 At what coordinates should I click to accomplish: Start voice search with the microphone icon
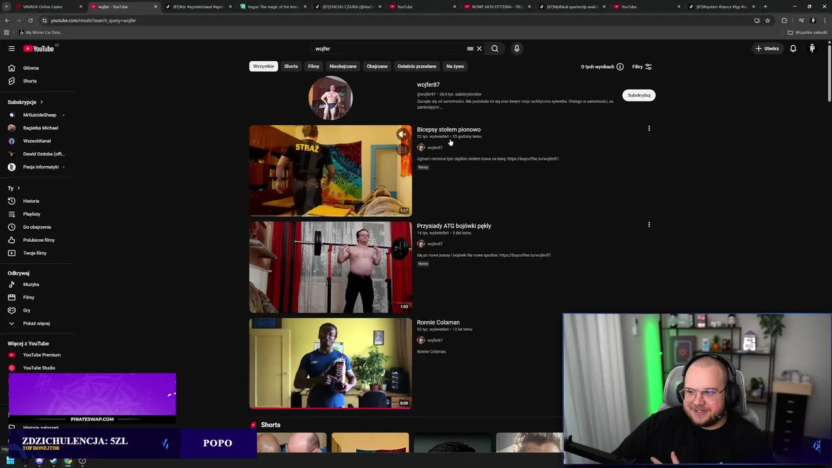517,49
